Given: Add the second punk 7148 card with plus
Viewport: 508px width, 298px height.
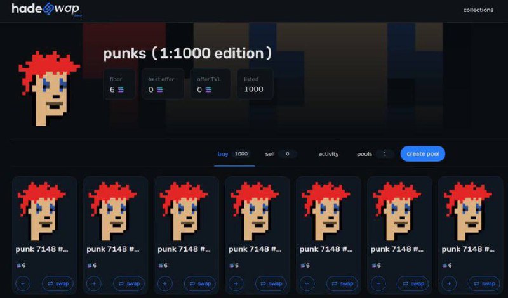Looking at the screenshot, I should point(93,284).
